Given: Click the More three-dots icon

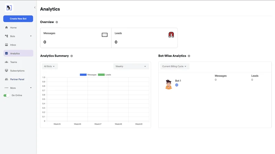Looking at the screenshot, I should (7, 88).
